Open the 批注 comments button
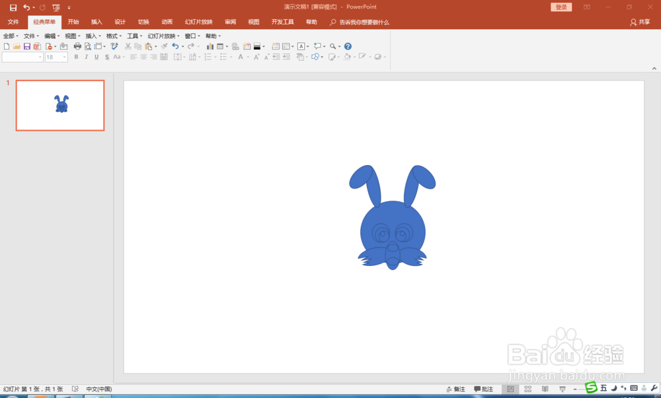Image resolution: width=661 pixels, height=398 pixels. 484,389
